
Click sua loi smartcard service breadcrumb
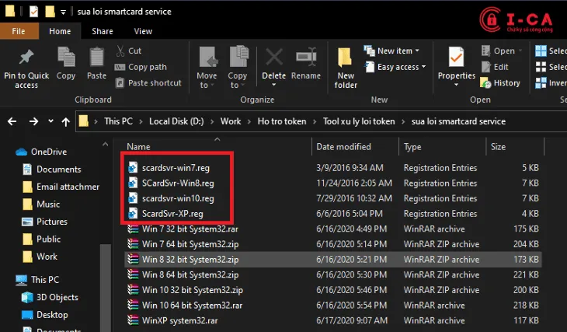[458, 121]
